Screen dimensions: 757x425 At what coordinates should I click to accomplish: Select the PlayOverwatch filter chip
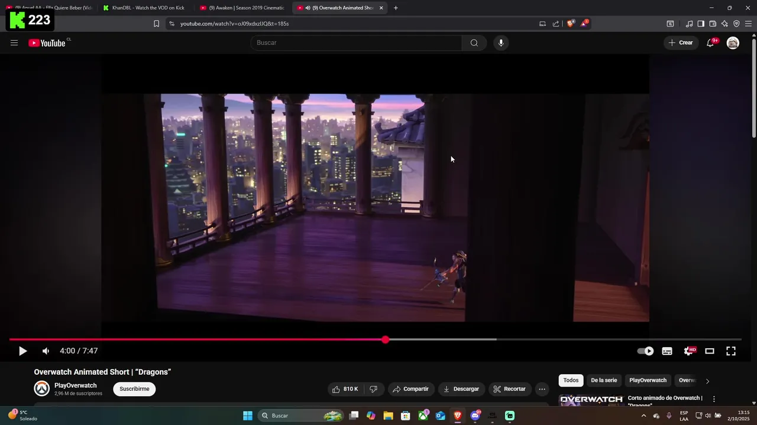(x=648, y=380)
